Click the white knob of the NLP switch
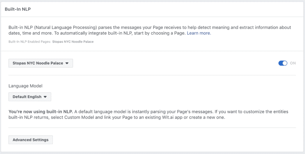Image resolution: width=305 pixels, height=154 pixels. pyautogui.click(x=285, y=63)
